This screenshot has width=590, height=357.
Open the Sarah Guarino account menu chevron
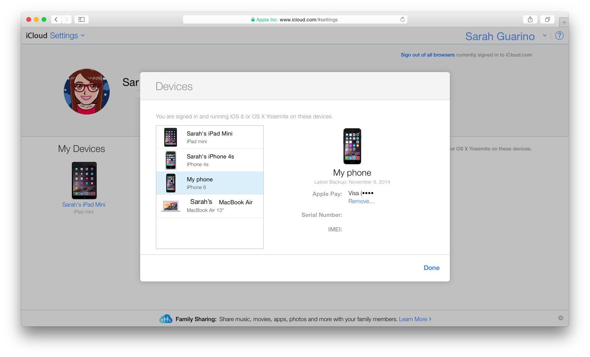pyautogui.click(x=545, y=36)
